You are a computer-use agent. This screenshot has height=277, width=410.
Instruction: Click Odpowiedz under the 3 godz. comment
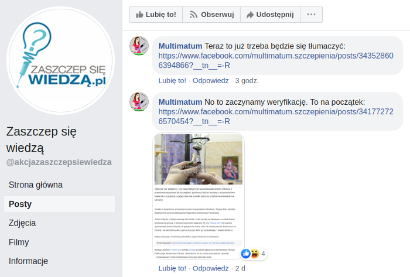pyautogui.click(x=210, y=81)
